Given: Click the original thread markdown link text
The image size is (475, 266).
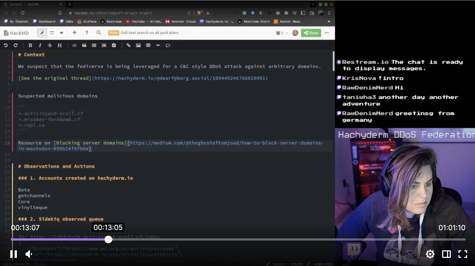Looking at the screenshot, I should click(x=55, y=78).
